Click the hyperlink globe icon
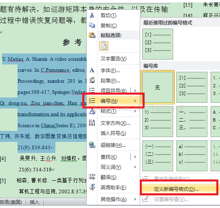The image size is (220, 208). 92,145
